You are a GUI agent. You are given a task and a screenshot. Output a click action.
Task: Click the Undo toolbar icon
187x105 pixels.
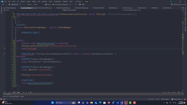point(20,5)
